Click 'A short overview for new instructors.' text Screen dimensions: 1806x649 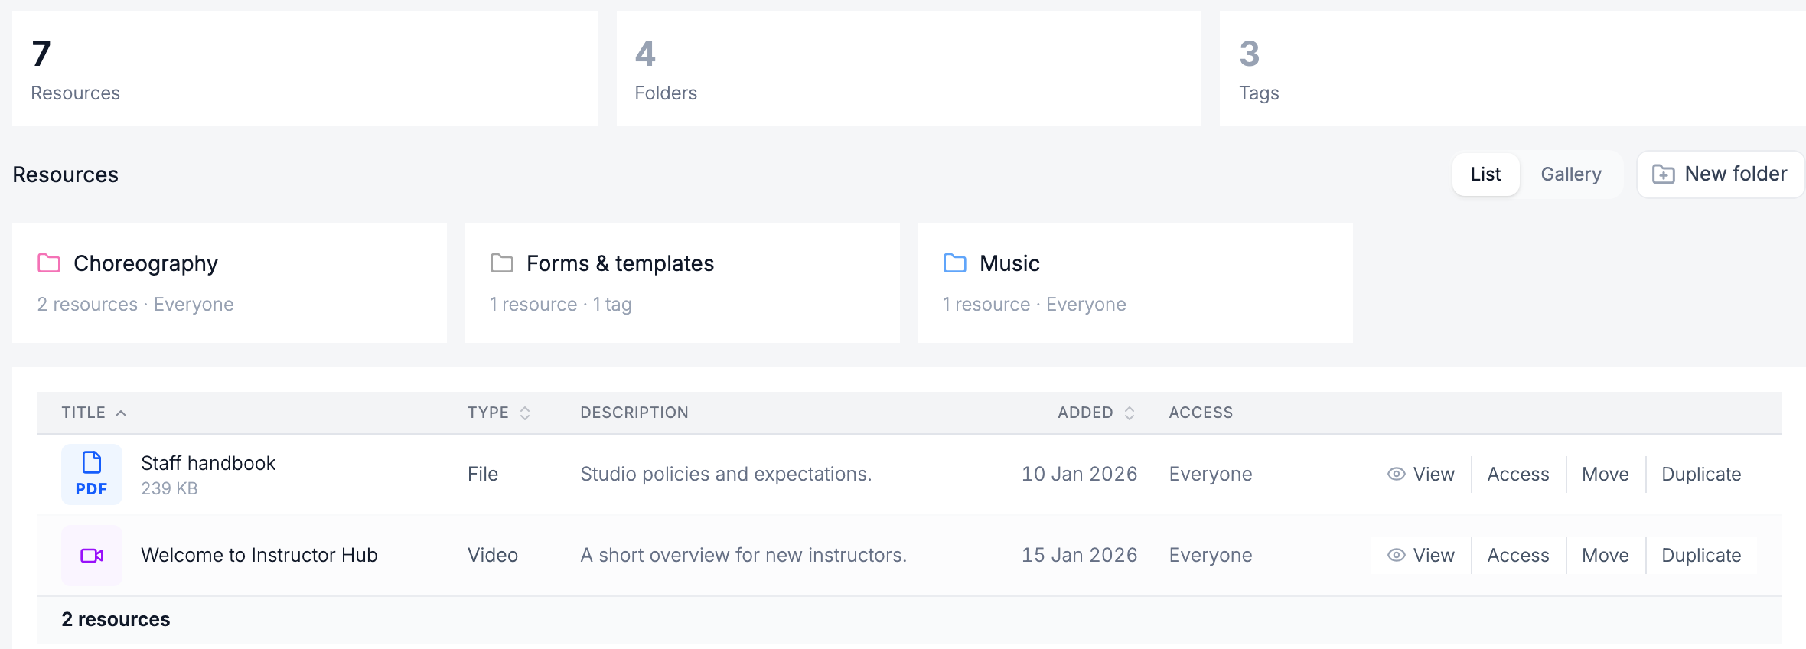(743, 556)
